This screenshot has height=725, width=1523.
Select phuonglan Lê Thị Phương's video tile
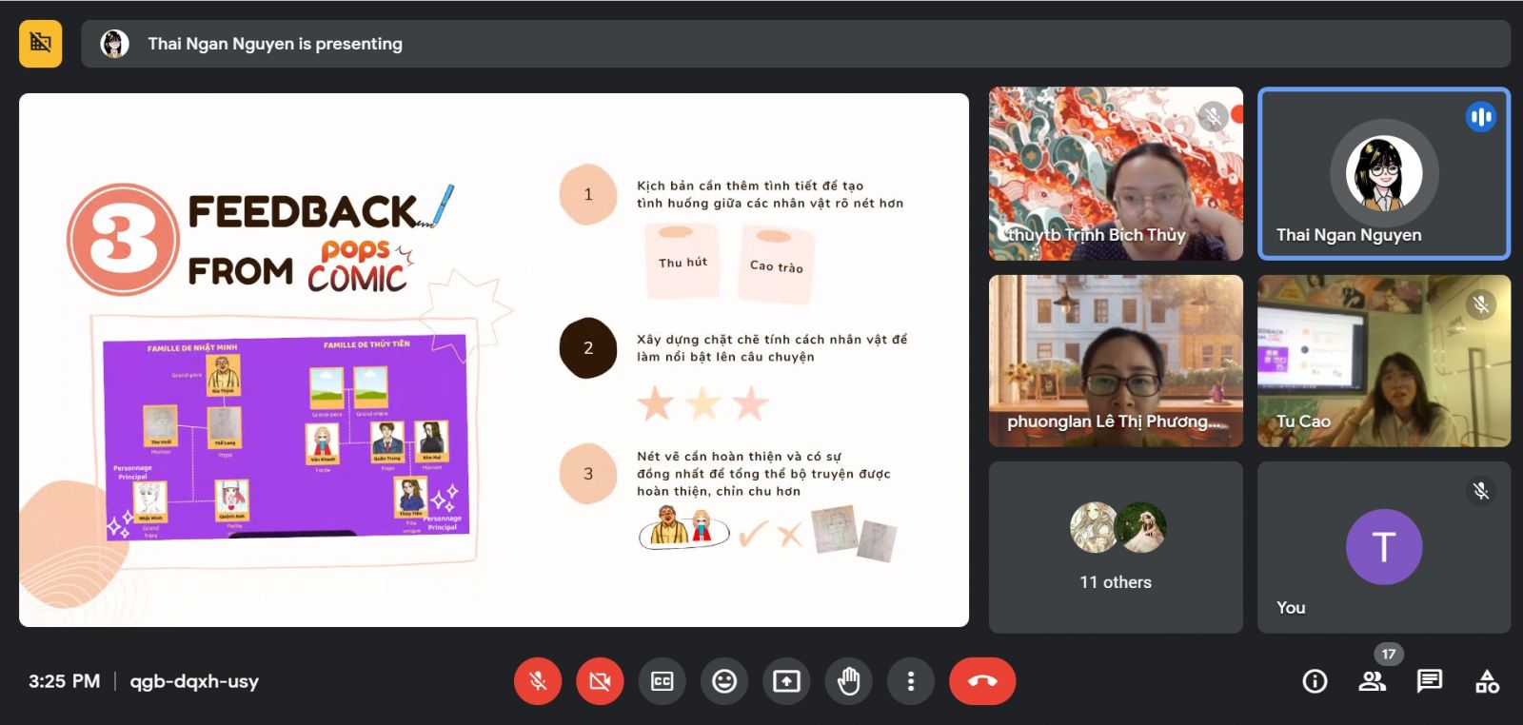click(x=1116, y=362)
